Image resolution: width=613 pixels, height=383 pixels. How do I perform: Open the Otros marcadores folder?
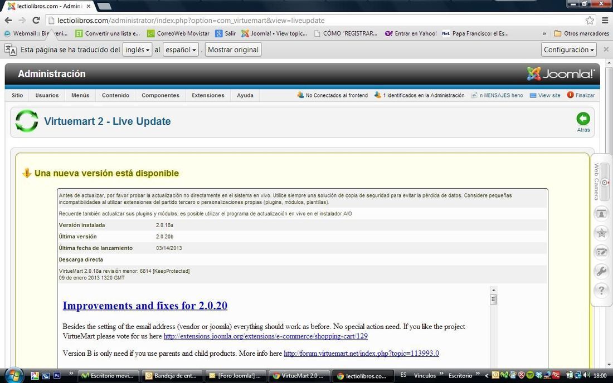point(581,33)
